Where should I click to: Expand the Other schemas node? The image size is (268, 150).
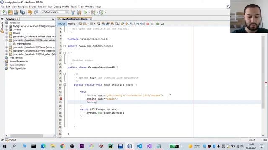click(10, 44)
